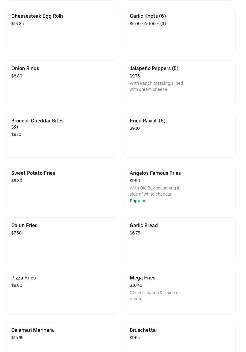Open the Pizza Fries item
246x352 pixels.
pyautogui.click(x=61, y=292)
